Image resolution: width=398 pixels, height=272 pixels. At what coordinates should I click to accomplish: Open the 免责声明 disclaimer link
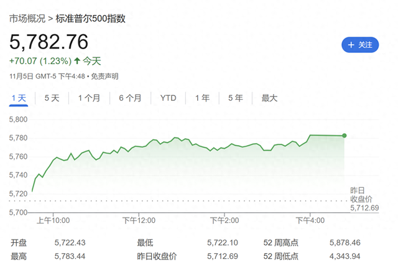104,77
